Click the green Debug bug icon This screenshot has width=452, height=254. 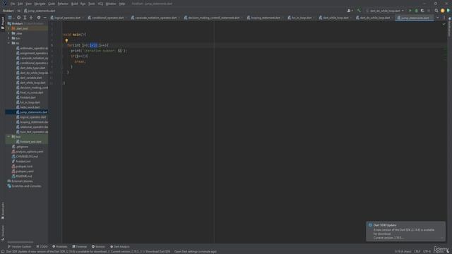tap(416, 11)
